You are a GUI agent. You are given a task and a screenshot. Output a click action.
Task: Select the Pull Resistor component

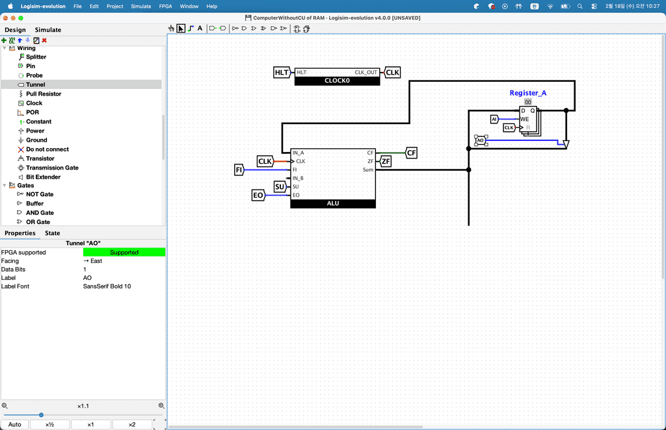pos(44,94)
